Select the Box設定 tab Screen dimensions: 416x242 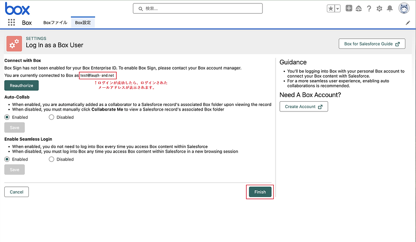tap(83, 22)
